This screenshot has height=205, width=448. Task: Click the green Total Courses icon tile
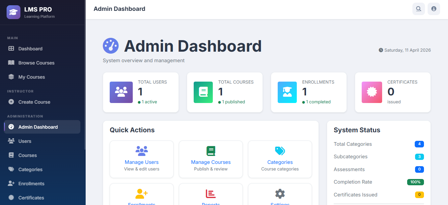pyautogui.click(x=203, y=92)
